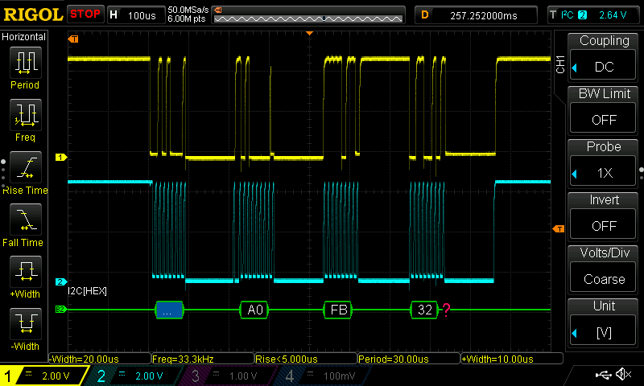Click the channel 2 cyan ground marker
Viewport: 644px width, 386px height.
coord(61,281)
